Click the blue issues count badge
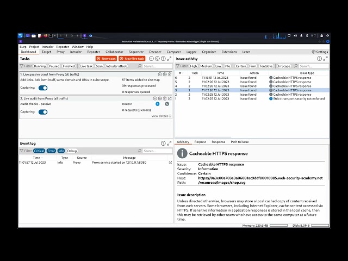 tap(158, 104)
